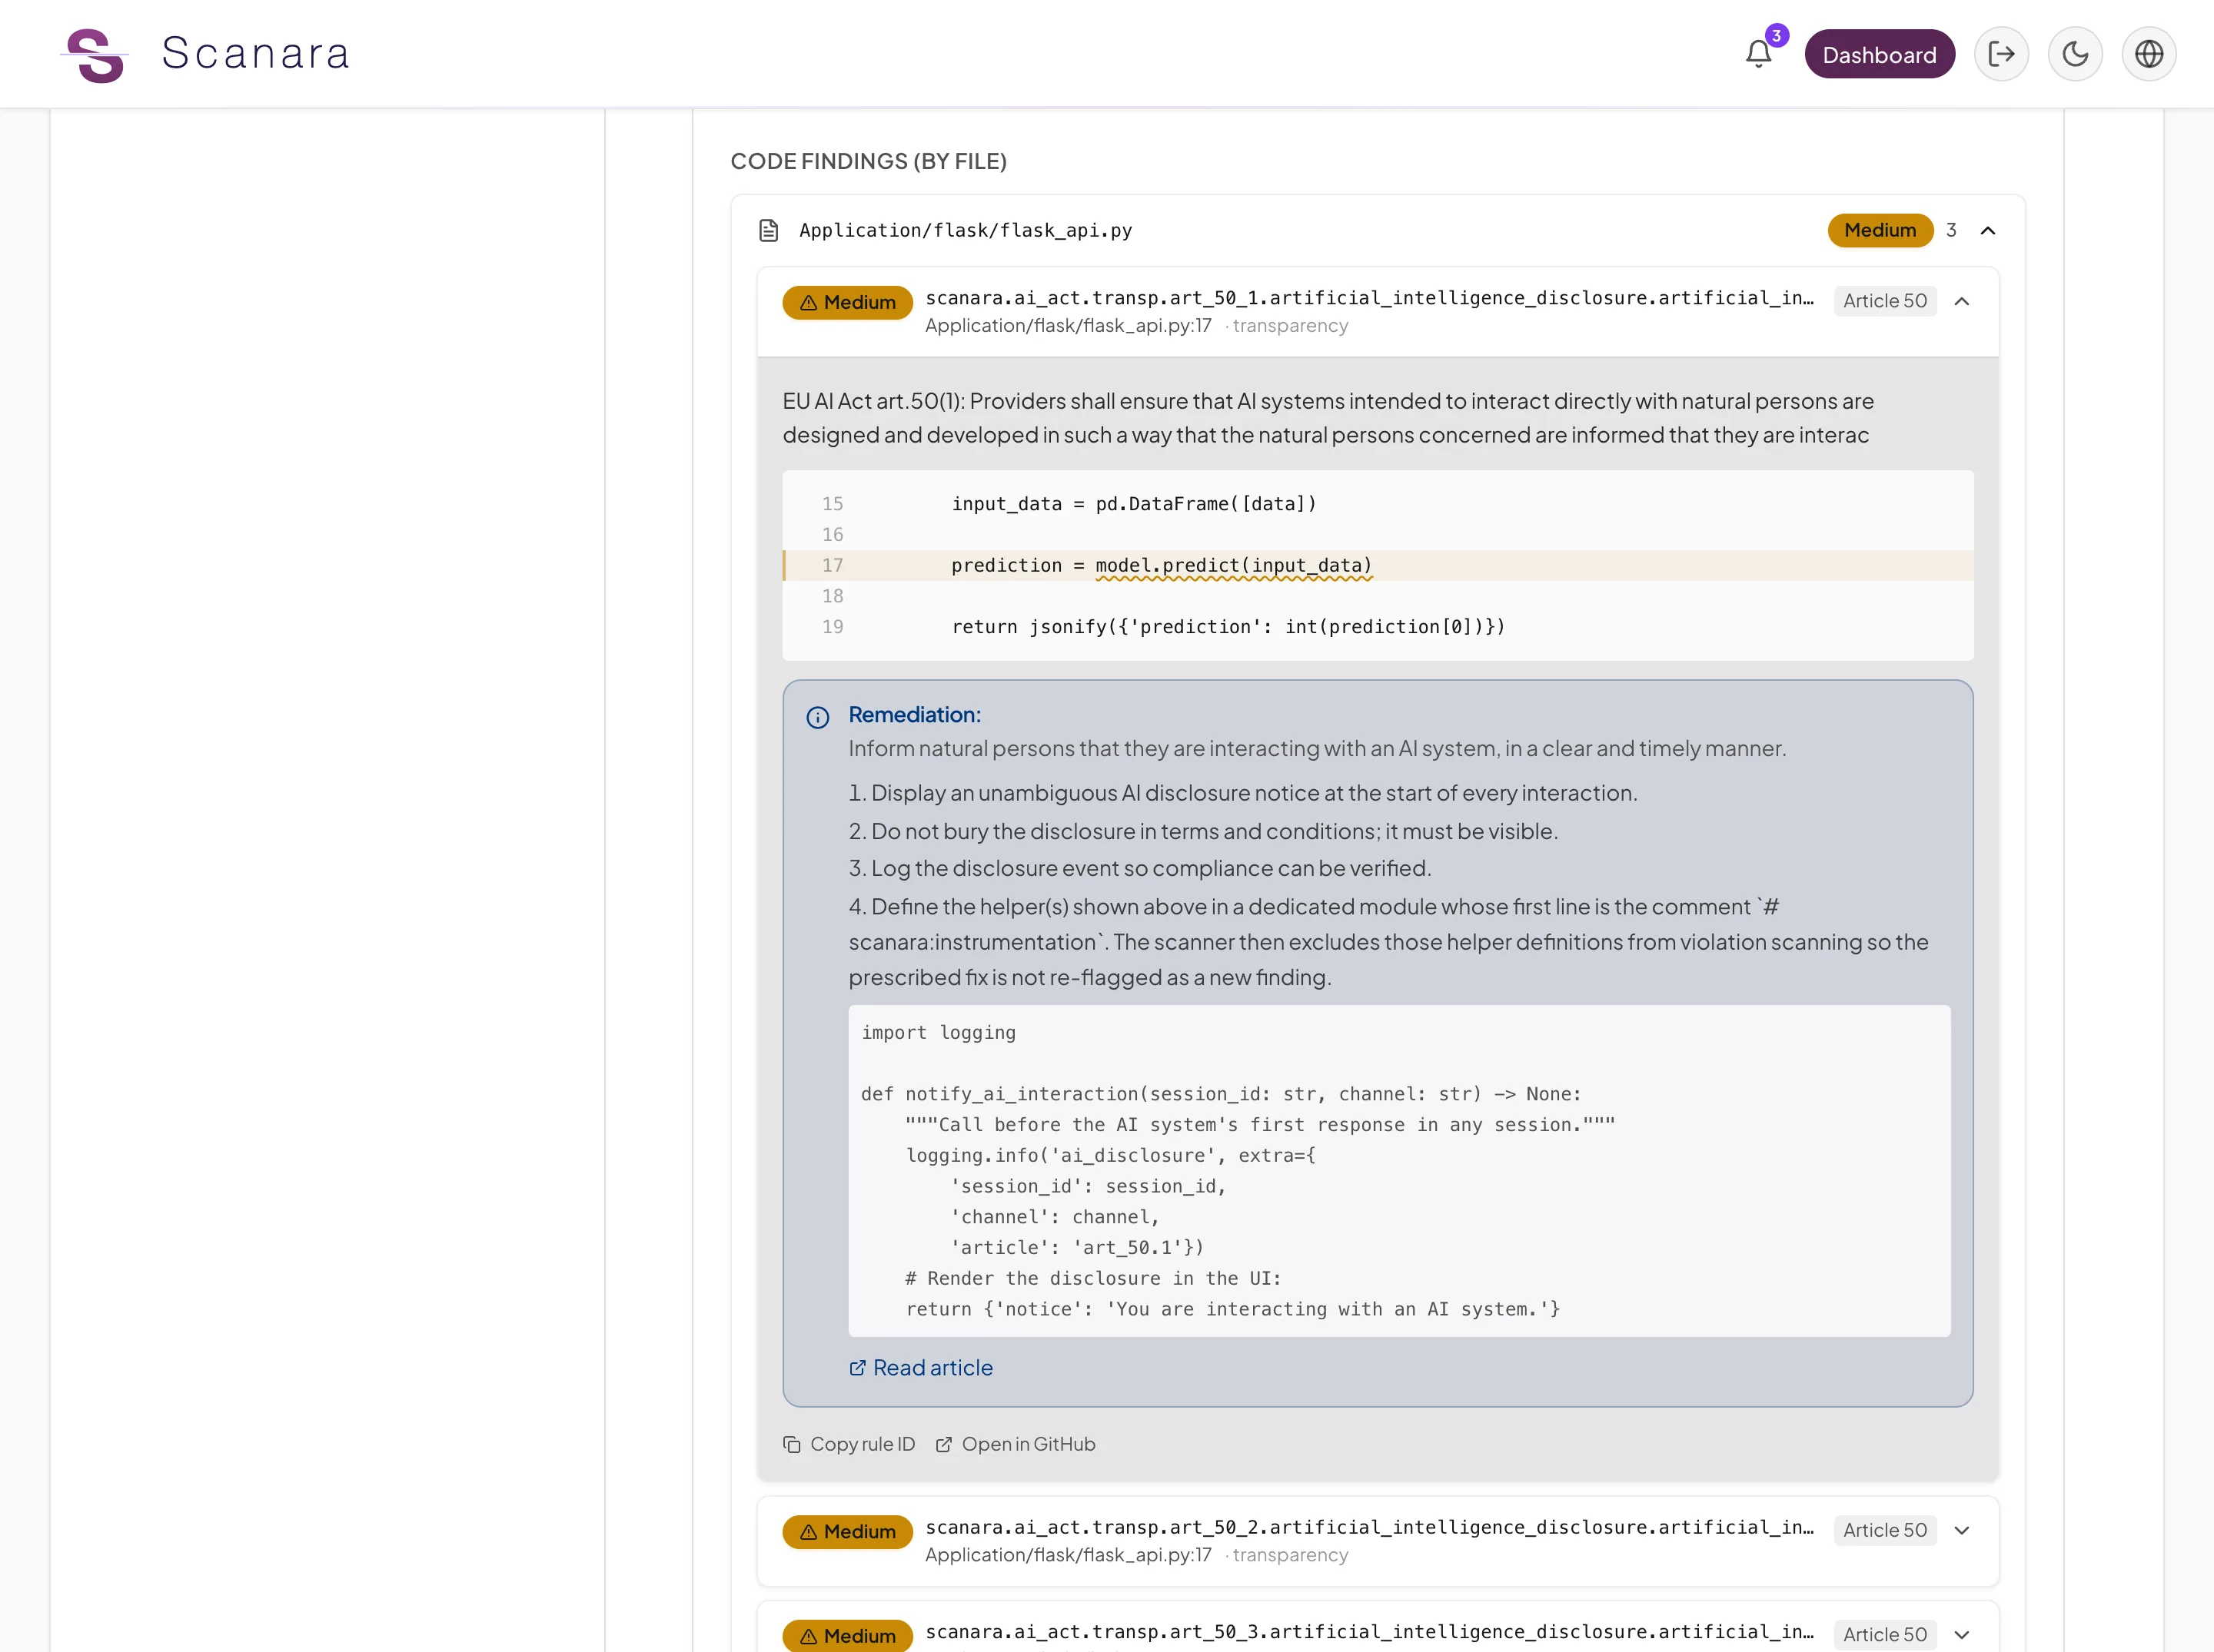
Task: Copy the rule ID
Action: point(849,1444)
